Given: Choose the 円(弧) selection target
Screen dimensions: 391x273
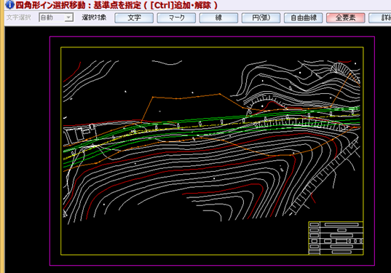Looking at the screenshot, I should (261, 17).
